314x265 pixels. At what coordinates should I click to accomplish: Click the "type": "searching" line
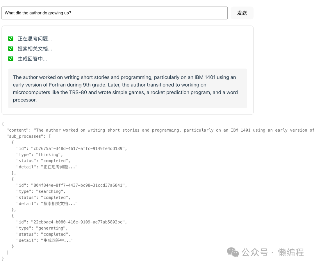(41, 191)
